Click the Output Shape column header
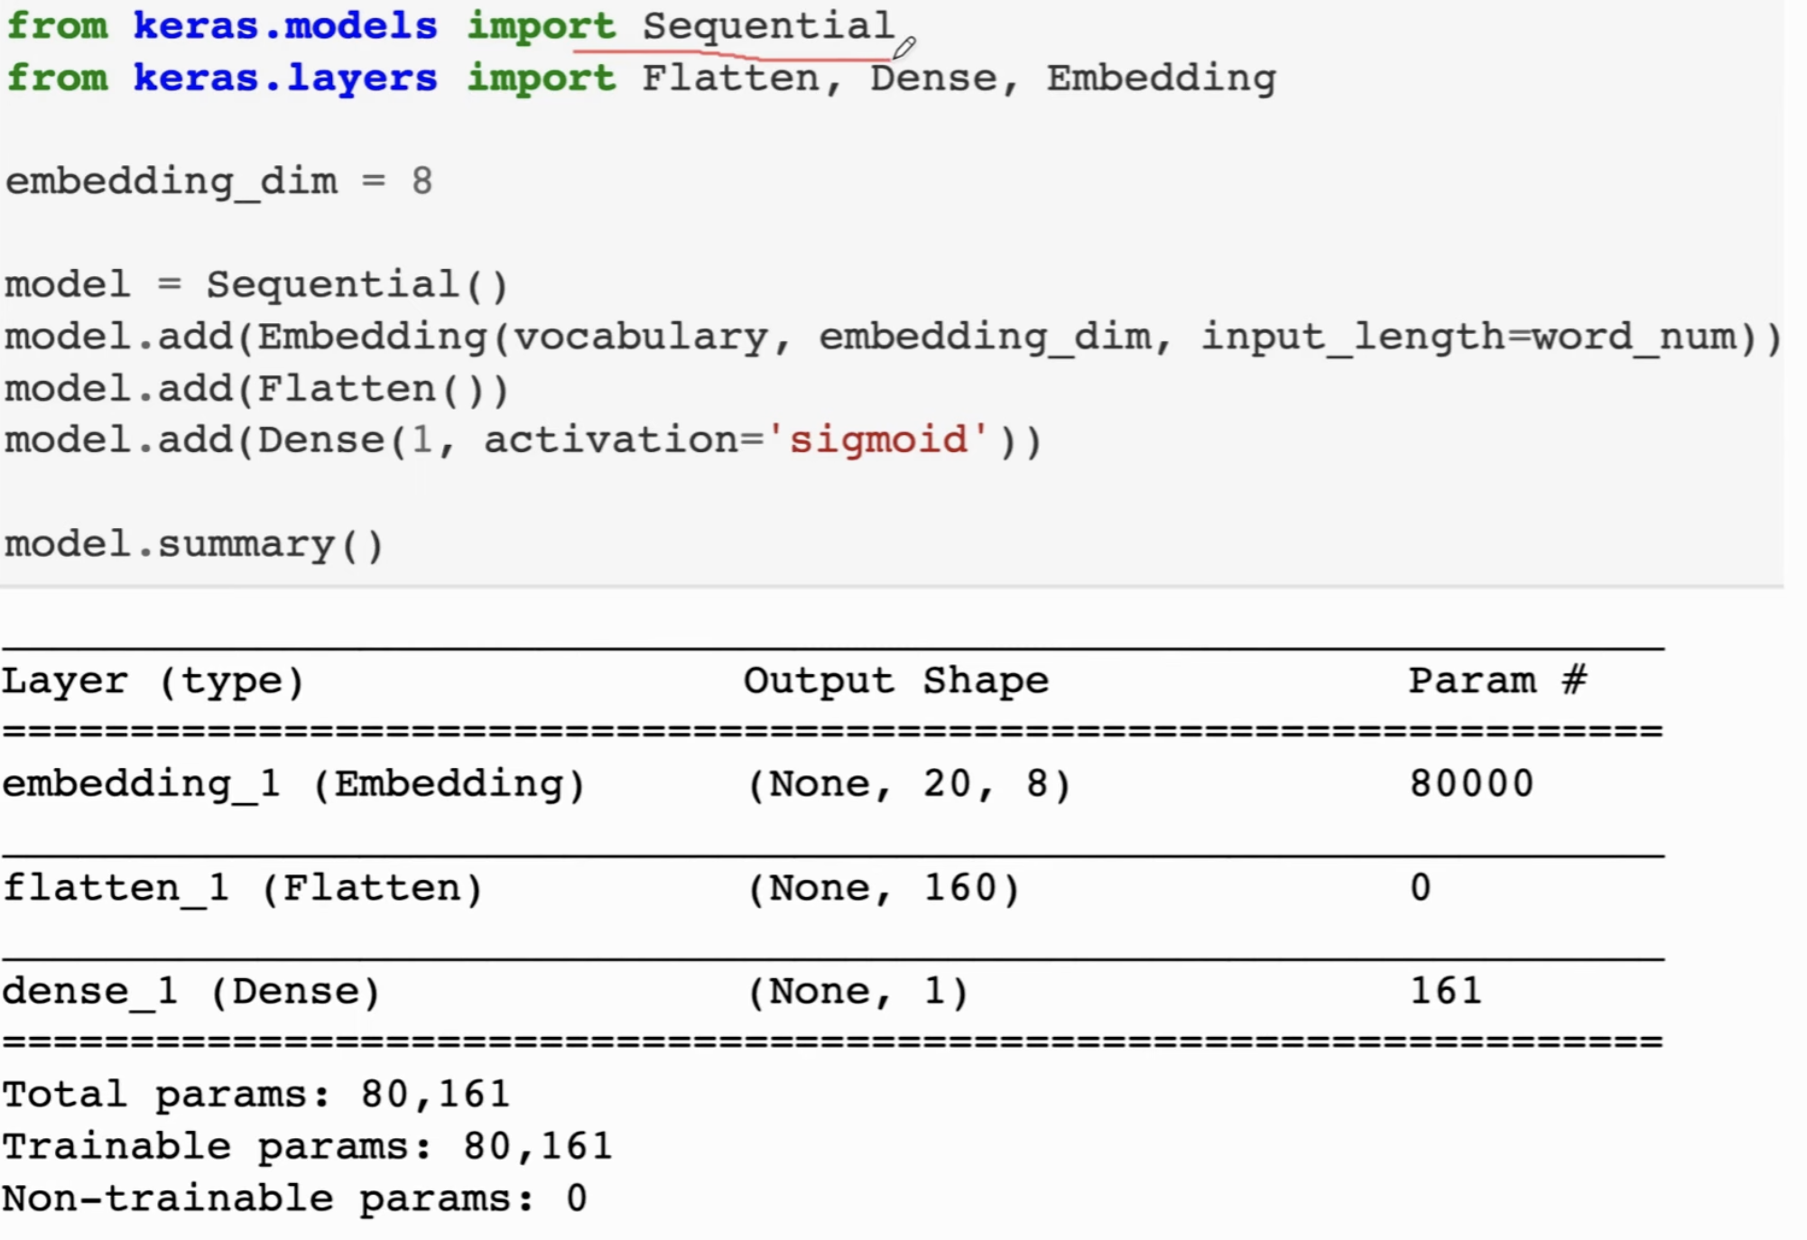Screen dimensions: 1807x1240 [x=896, y=680]
